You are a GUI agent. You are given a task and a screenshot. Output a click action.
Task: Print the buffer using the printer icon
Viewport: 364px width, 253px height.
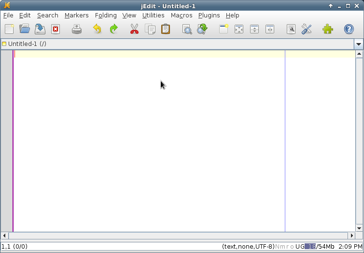[x=77, y=30]
